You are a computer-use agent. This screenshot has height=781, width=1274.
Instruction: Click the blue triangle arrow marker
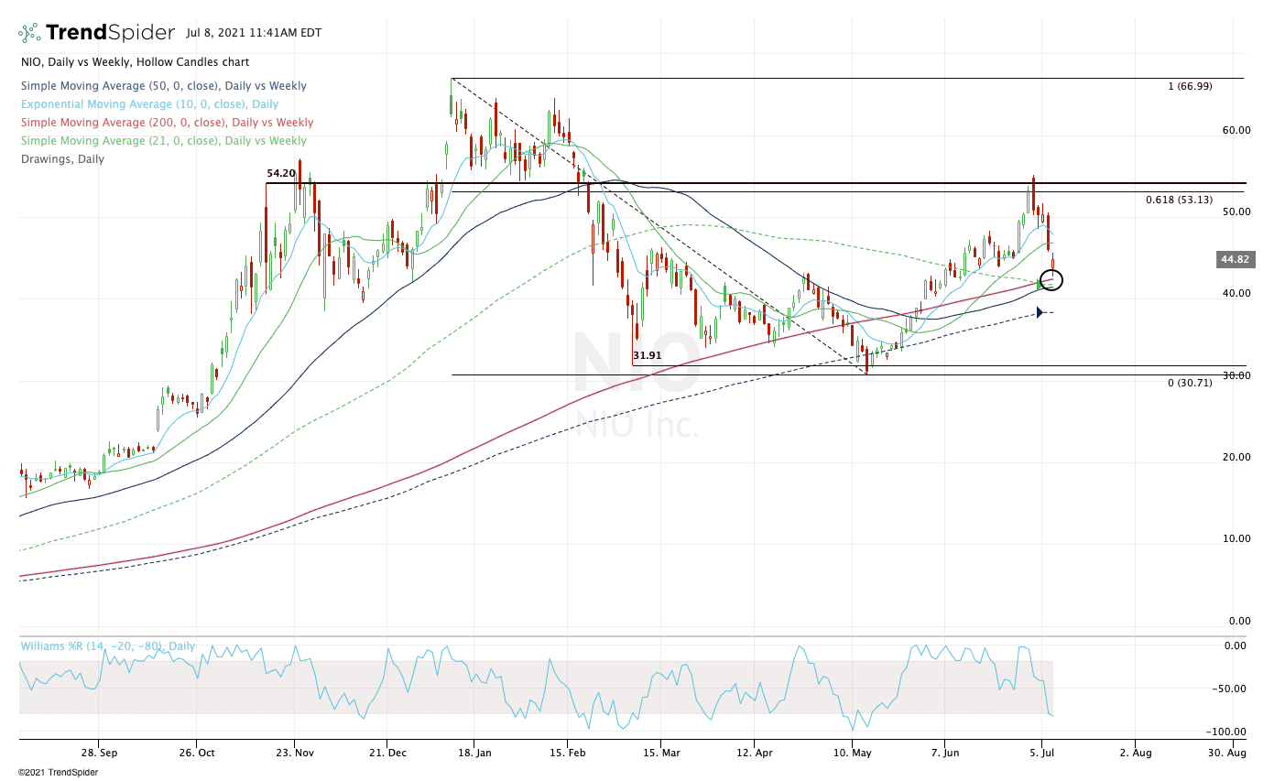coord(1040,312)
